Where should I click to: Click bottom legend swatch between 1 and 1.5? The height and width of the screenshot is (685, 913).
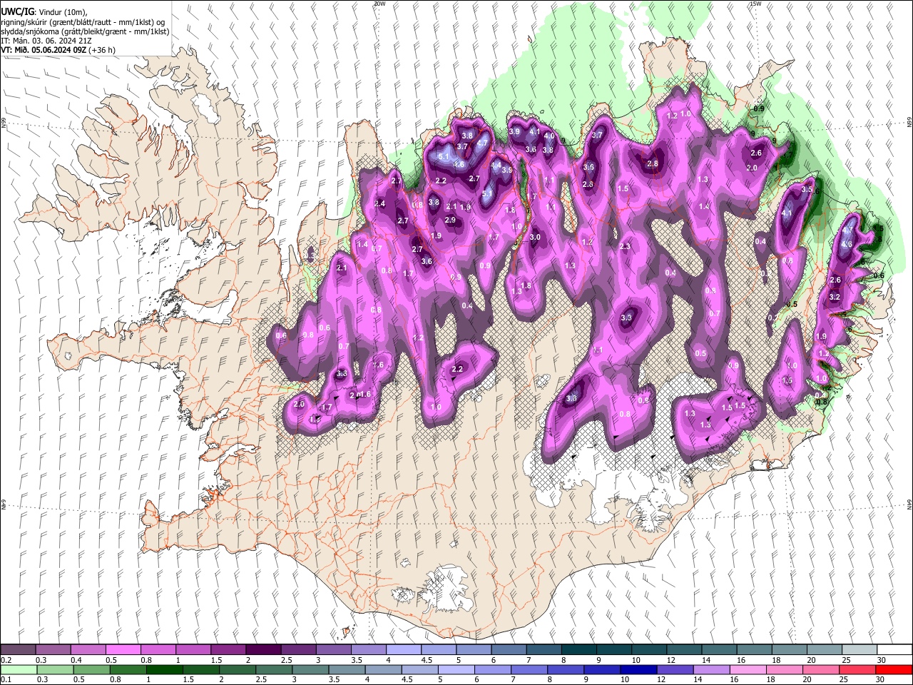[164, 670]
